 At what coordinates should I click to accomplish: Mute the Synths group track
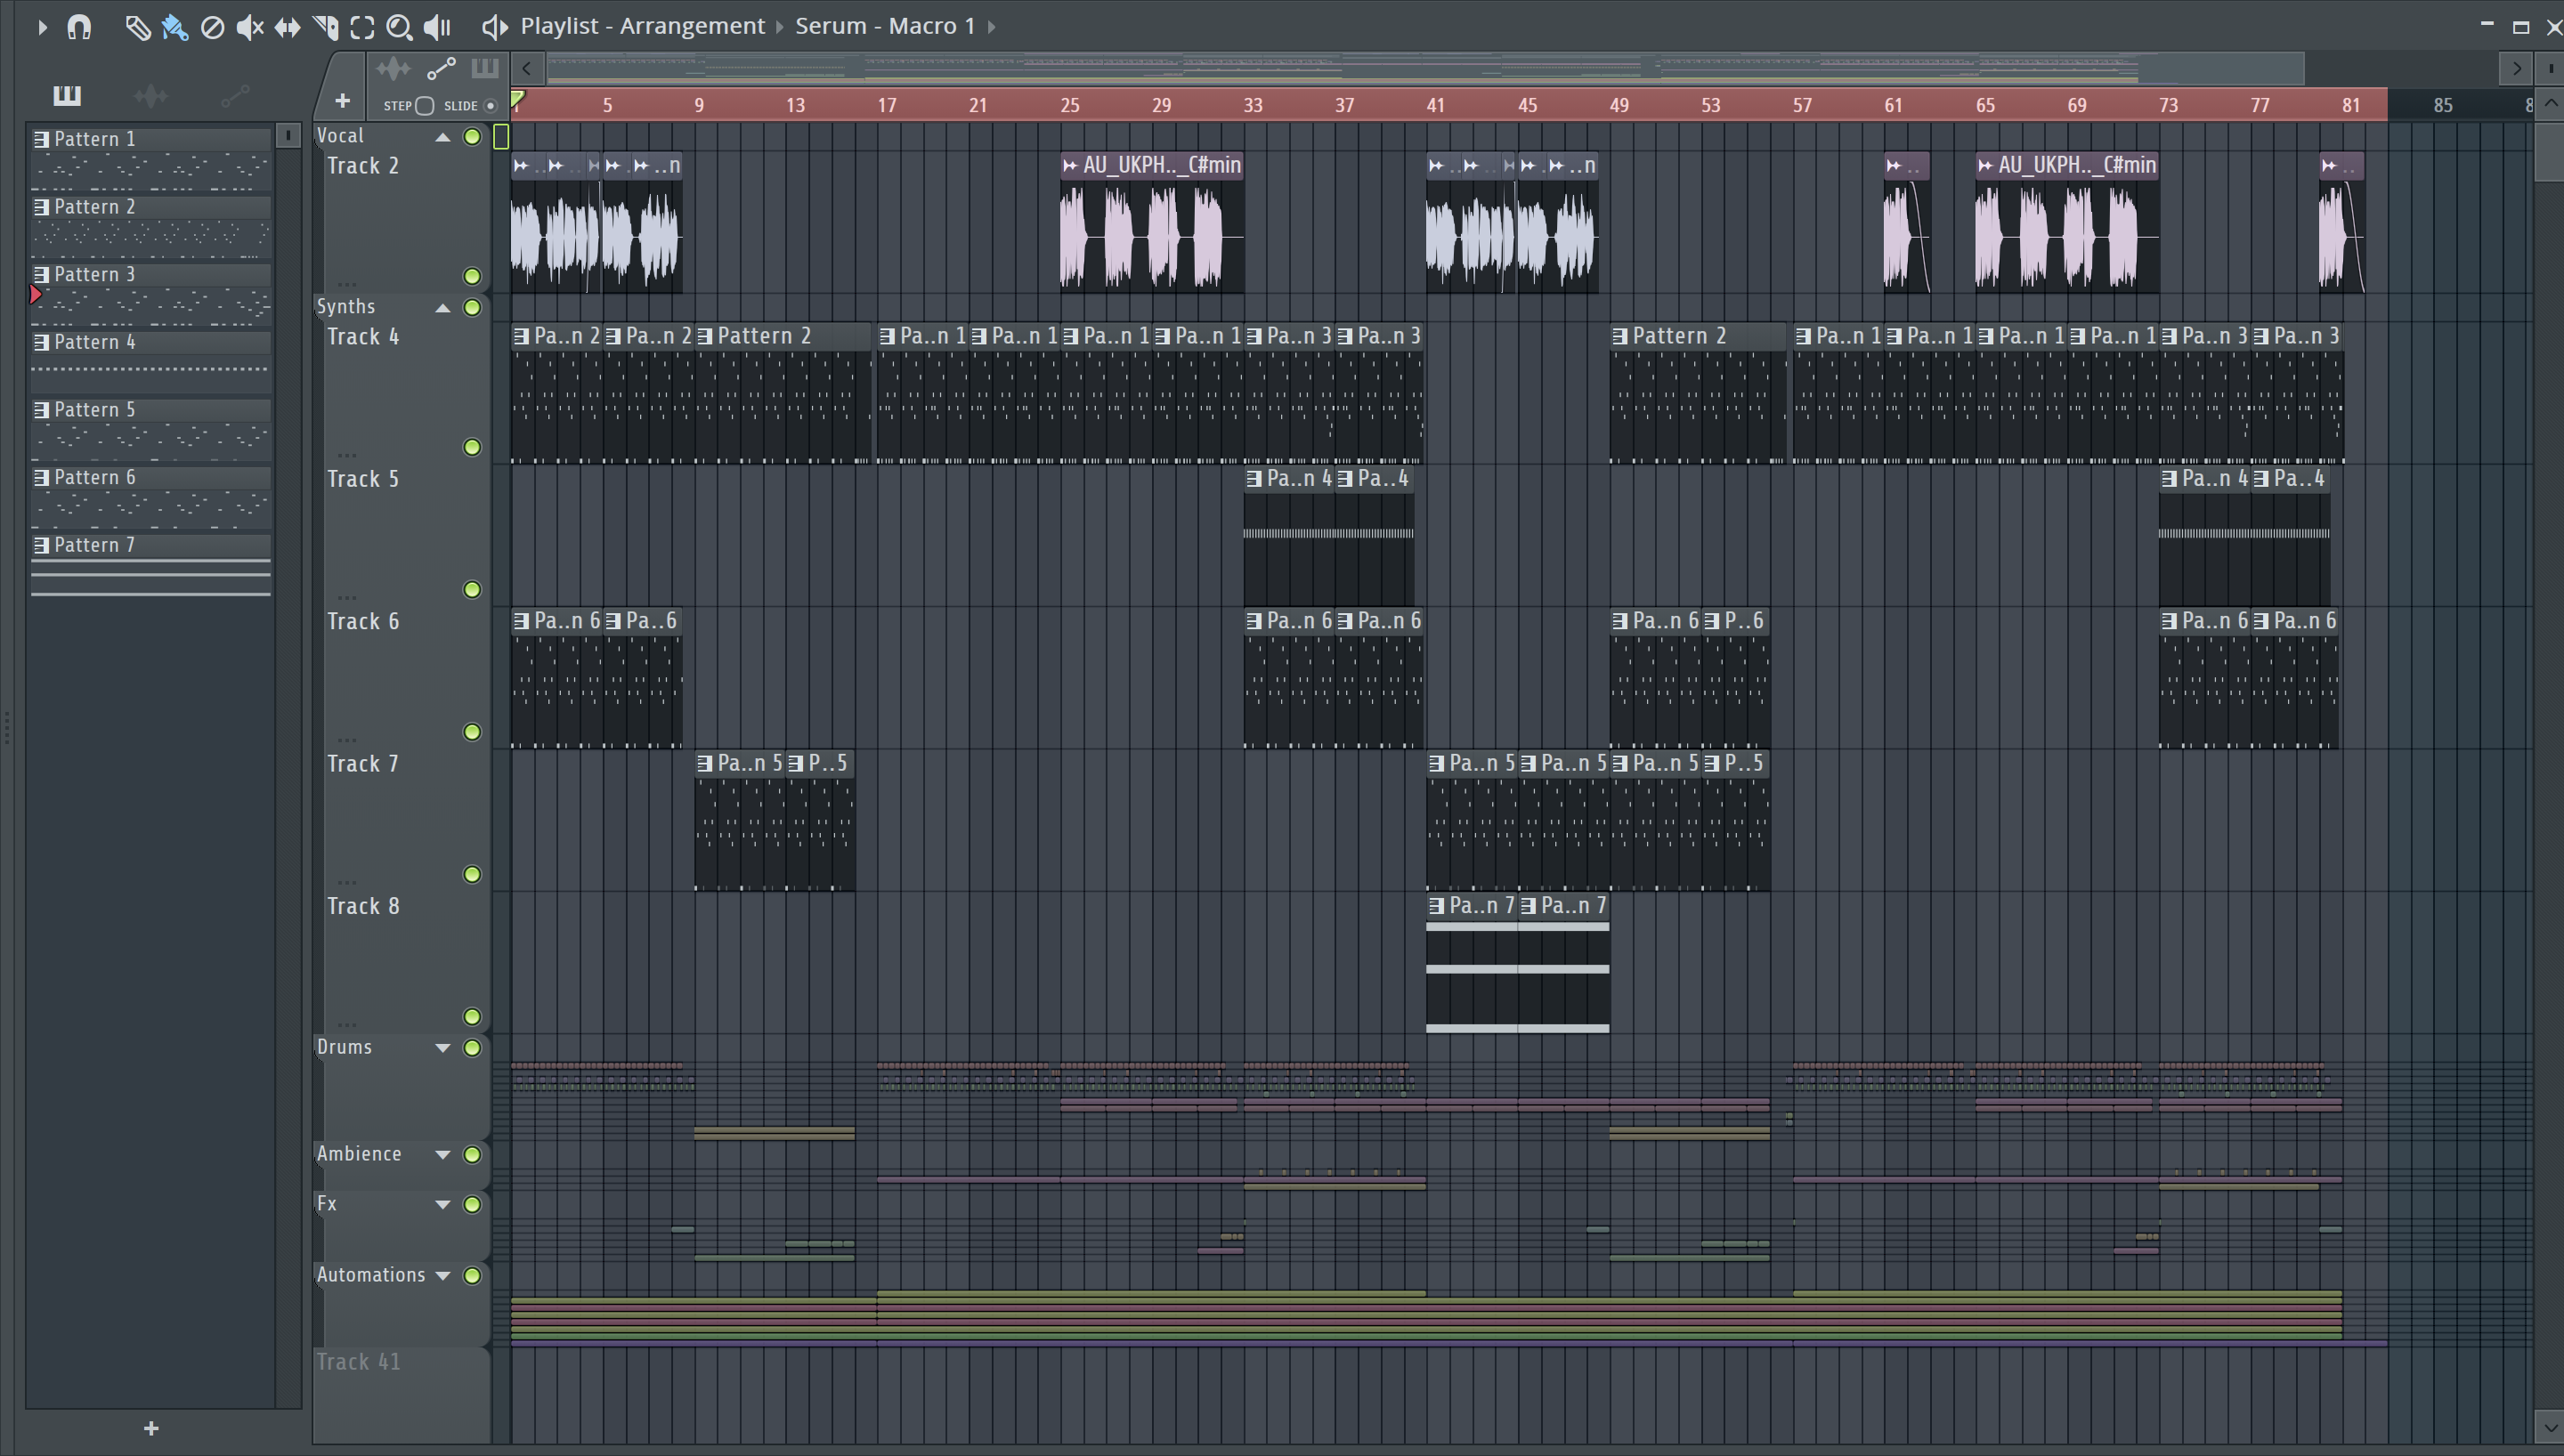[x=472, y=307]
